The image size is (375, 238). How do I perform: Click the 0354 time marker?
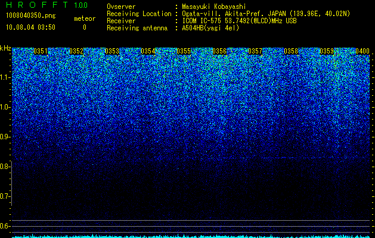pyautogui.click(x=148, y=51)
